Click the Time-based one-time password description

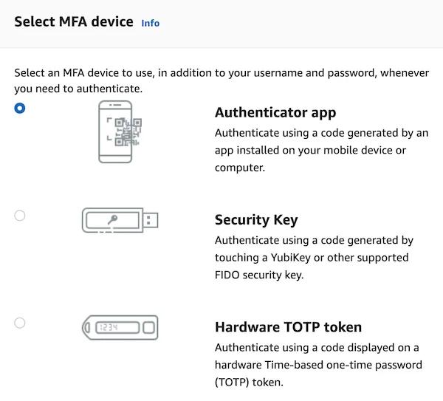pyautogui.click(x=318, y=365)
